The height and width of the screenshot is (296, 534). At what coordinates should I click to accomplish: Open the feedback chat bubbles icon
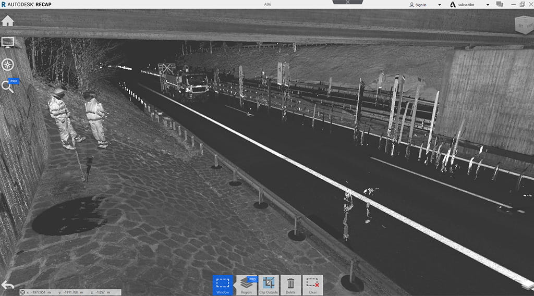500,5
